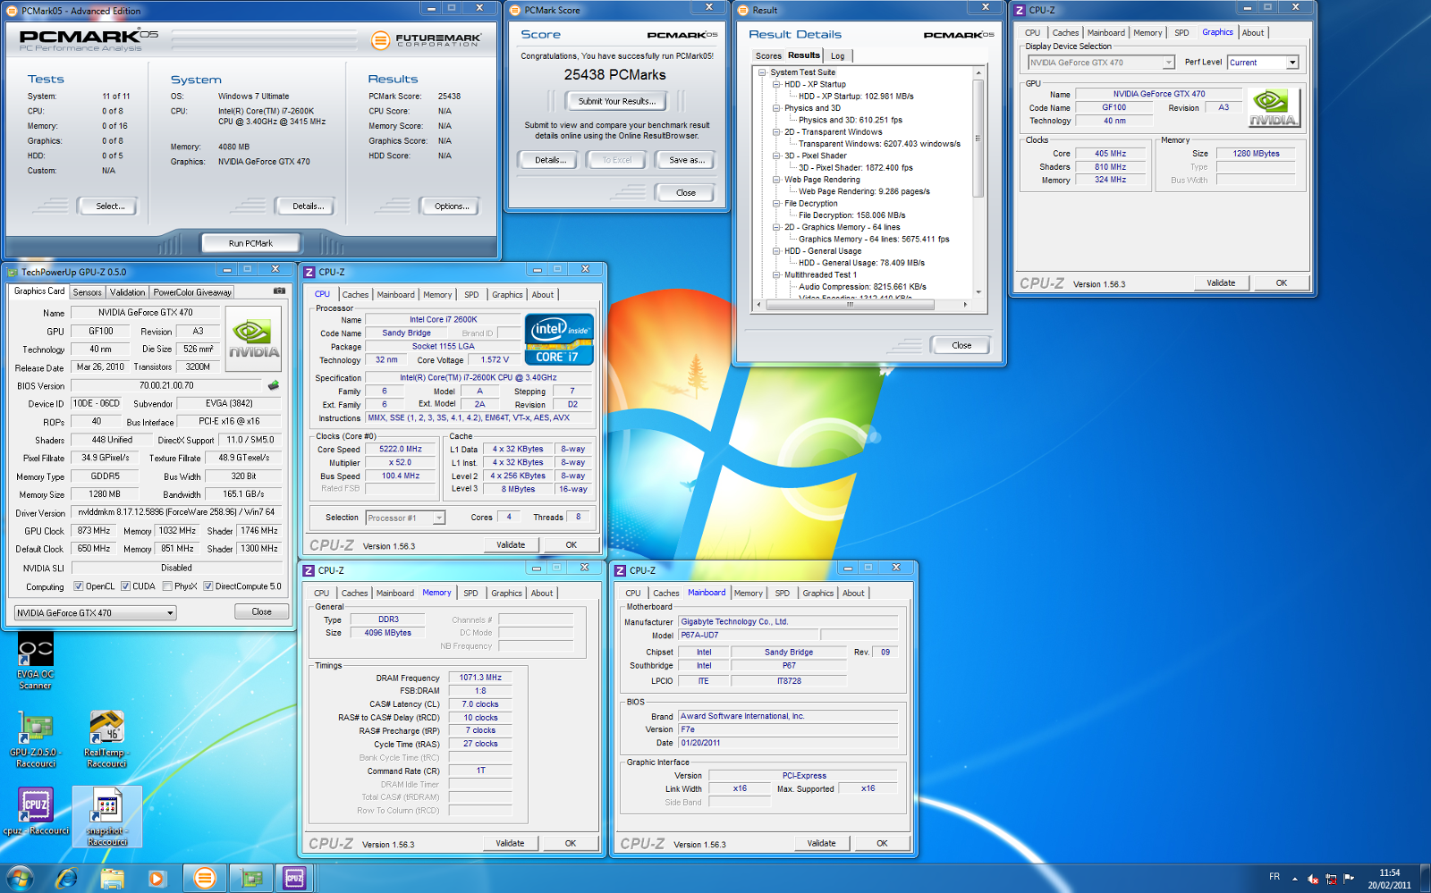Open the Perf Level Current dropdown
The height and width of the screenshot is (893, 1431).
[x=1262, y=63]
